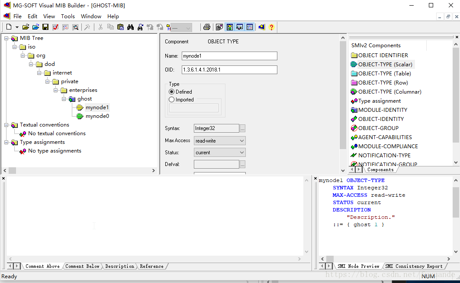Click the scissors Cut icon
Image resolution: width=460 pixels, height=283 pixels.
coord(100,27)
